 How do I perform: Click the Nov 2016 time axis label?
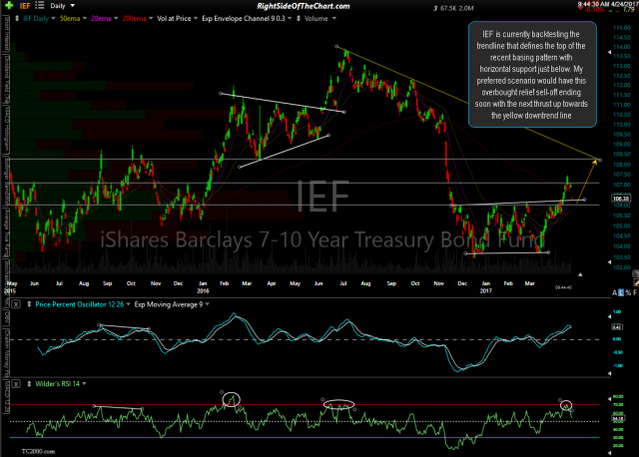click(438, 283)
